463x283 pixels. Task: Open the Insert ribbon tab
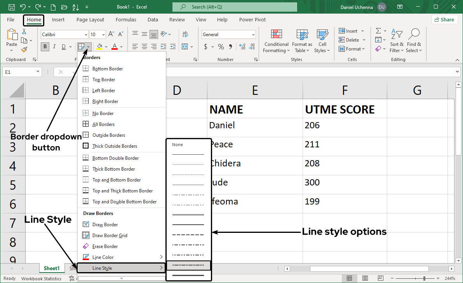pos(58,20)
